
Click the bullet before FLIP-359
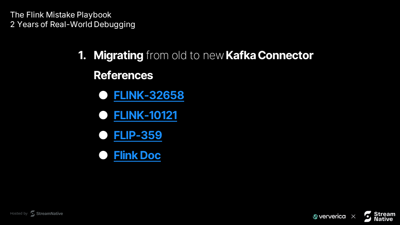(x=103, y=135)
